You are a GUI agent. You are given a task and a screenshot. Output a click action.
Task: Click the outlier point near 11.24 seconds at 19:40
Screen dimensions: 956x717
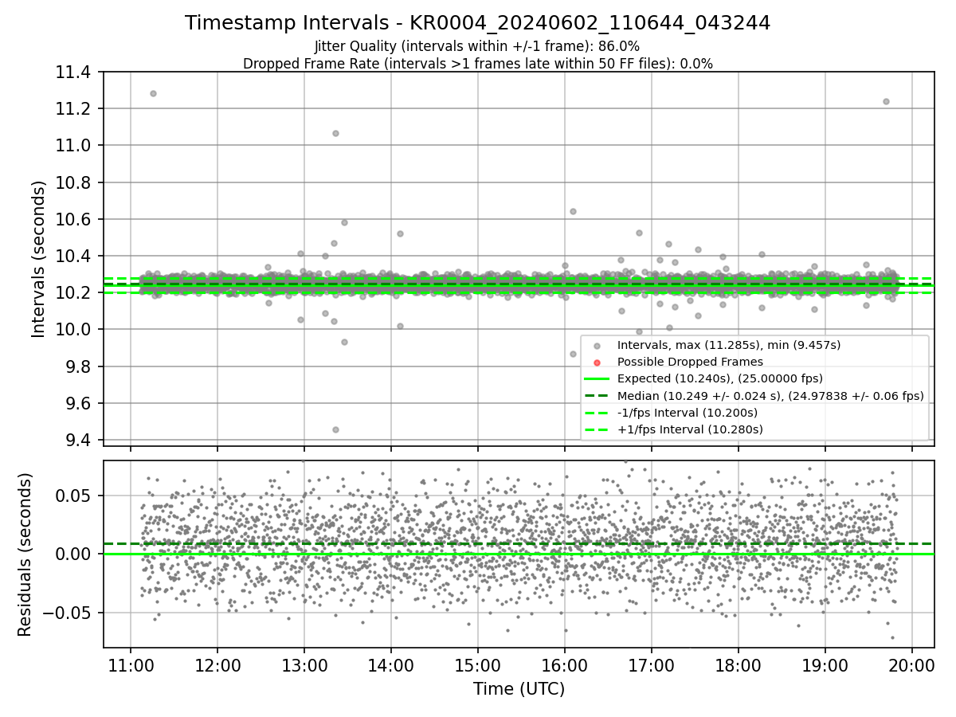(886, 101)
